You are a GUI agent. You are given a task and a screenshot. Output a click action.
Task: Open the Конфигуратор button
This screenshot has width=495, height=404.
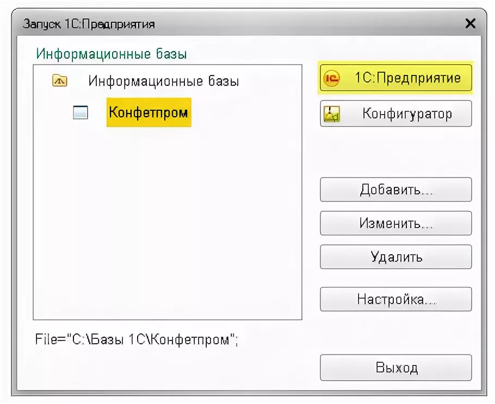pos(396,113)
